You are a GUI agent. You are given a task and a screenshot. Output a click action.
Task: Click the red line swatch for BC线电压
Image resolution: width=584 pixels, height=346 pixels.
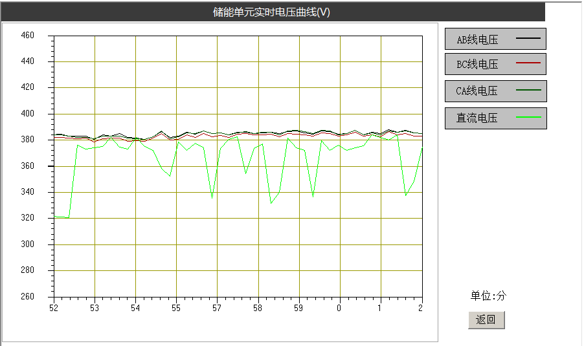point(528,63)
